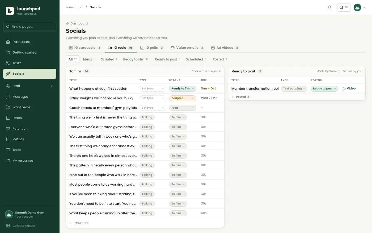Image resolution: width=372 pixels, height=233 pixels.
Task: Open Messages in the sidebar
Action: point(30,97)
